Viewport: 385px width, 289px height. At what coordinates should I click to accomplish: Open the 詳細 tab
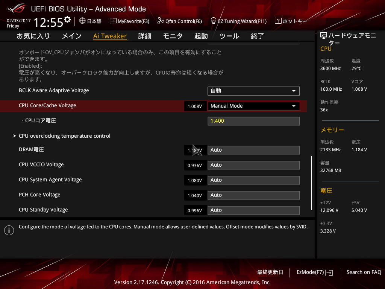[x=145, y=36]
